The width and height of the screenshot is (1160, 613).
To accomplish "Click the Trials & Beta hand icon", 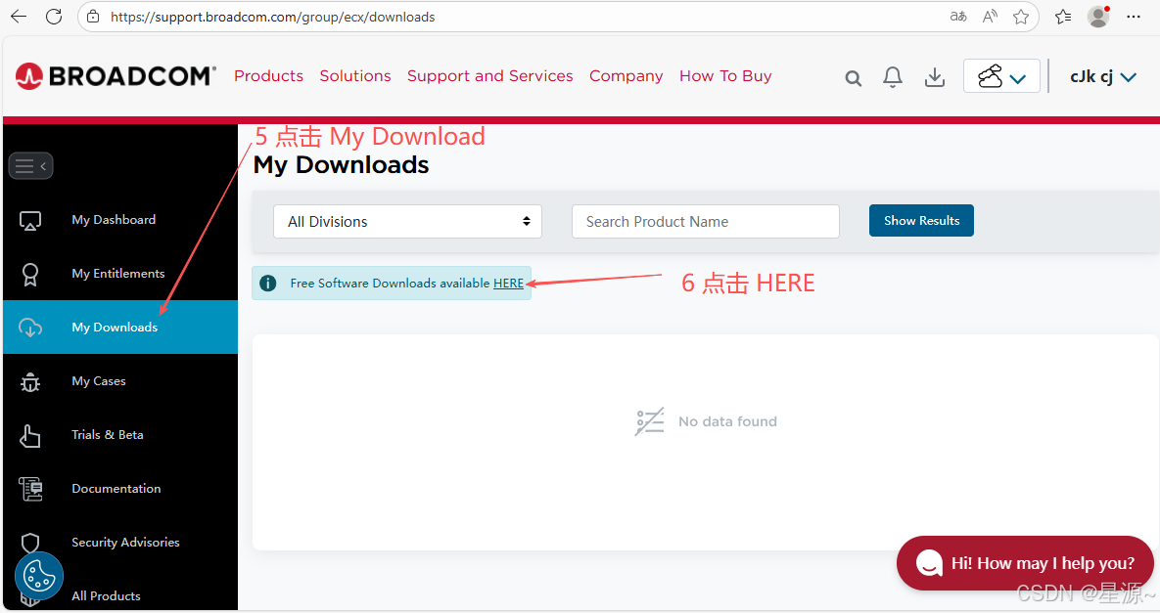I will pos(30,436).
